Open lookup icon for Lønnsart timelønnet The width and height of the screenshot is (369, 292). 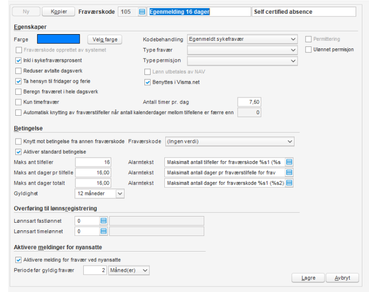coord(103,231)
